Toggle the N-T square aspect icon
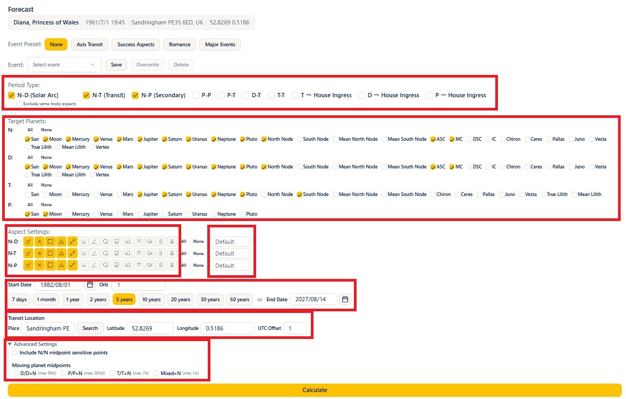This screenshot has height=399, width=626. click(50, 253)
